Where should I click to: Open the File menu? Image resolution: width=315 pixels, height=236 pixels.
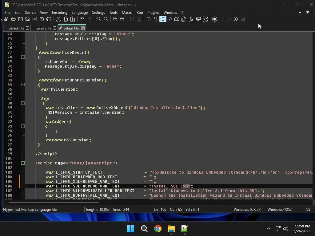click(x=7, y=12)
